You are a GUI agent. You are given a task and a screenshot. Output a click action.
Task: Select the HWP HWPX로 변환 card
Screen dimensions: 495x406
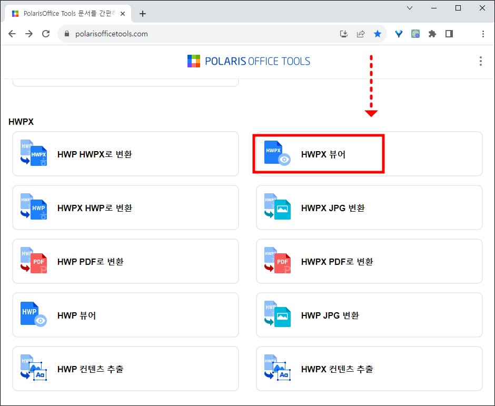pos(125,153)
